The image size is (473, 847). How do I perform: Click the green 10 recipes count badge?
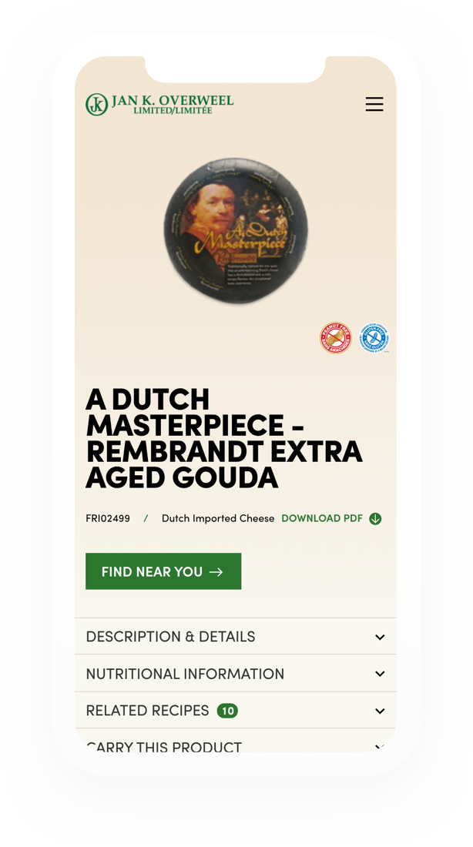pyautogui.click(x=227, y=711)
